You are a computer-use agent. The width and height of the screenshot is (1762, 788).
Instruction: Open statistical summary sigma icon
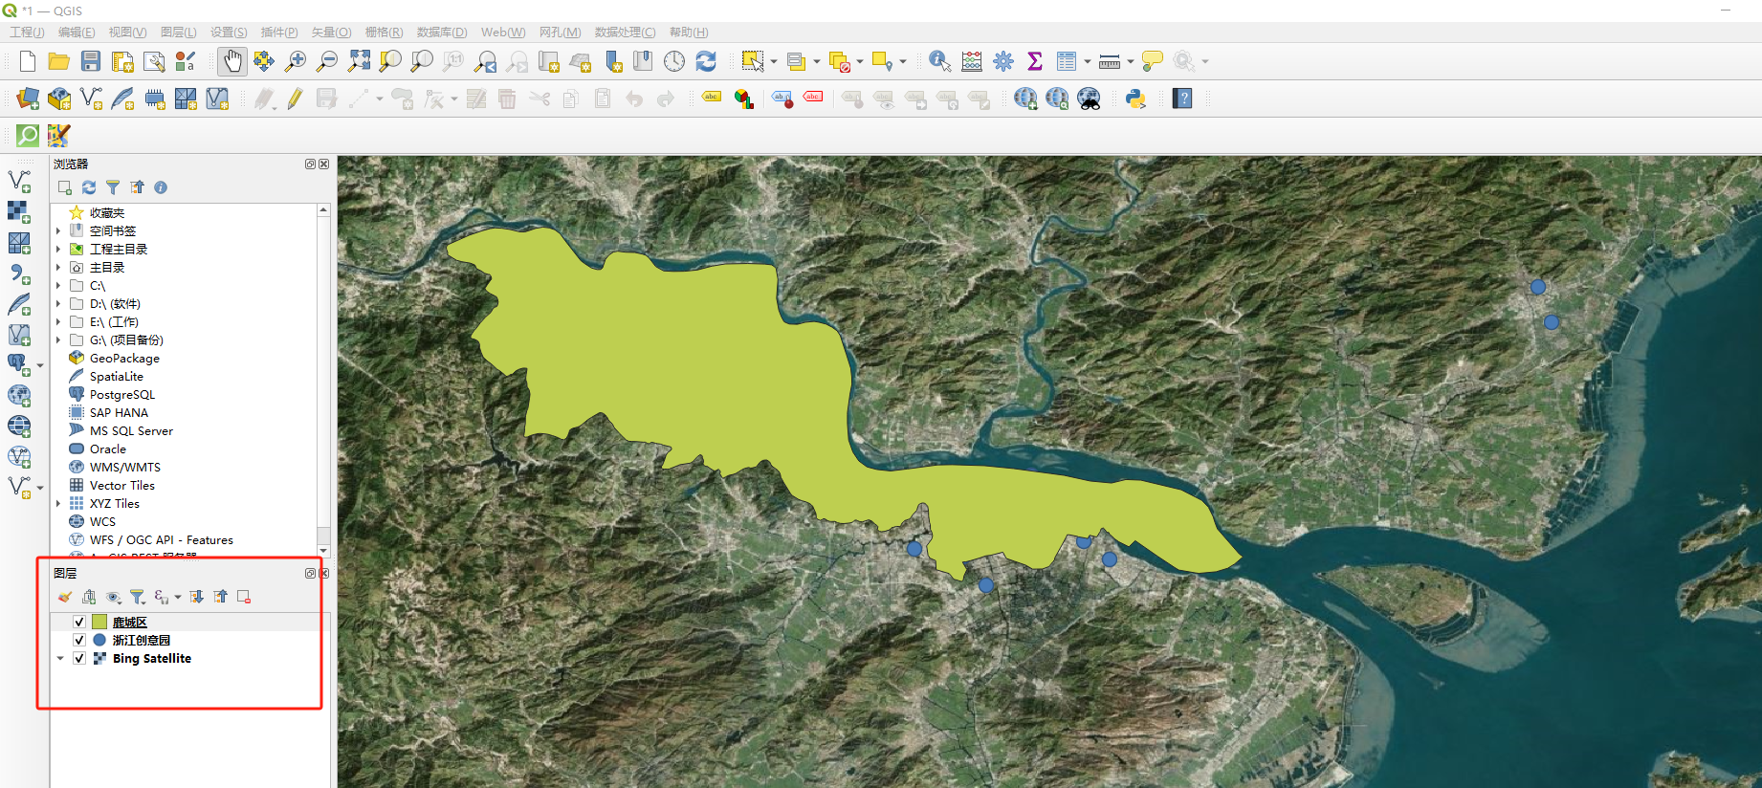click(1035, 61)
